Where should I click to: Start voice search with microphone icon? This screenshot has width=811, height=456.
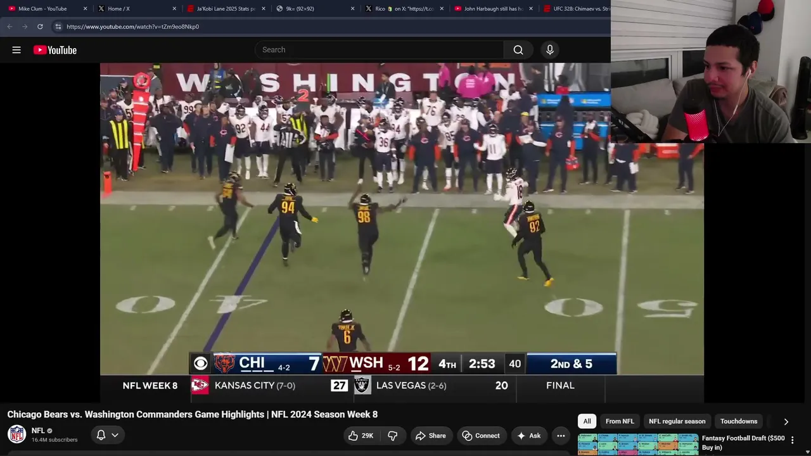[x=550, y=50]
